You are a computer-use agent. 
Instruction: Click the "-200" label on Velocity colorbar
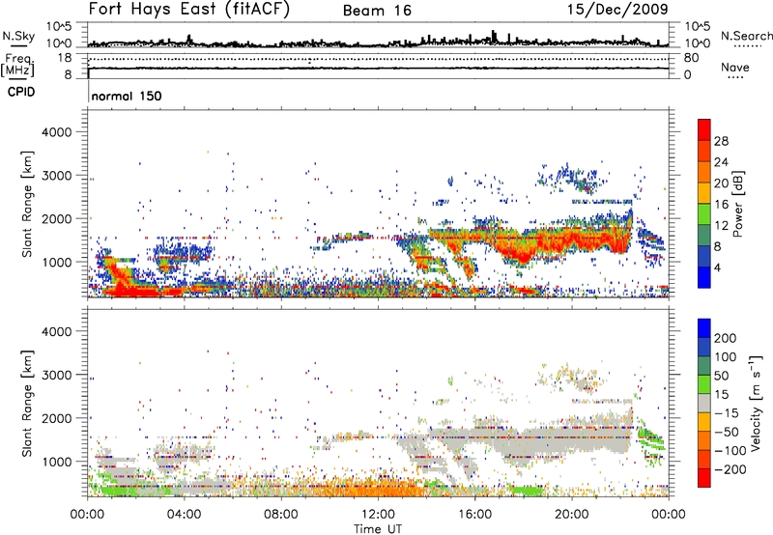click(x=730, y=469)
